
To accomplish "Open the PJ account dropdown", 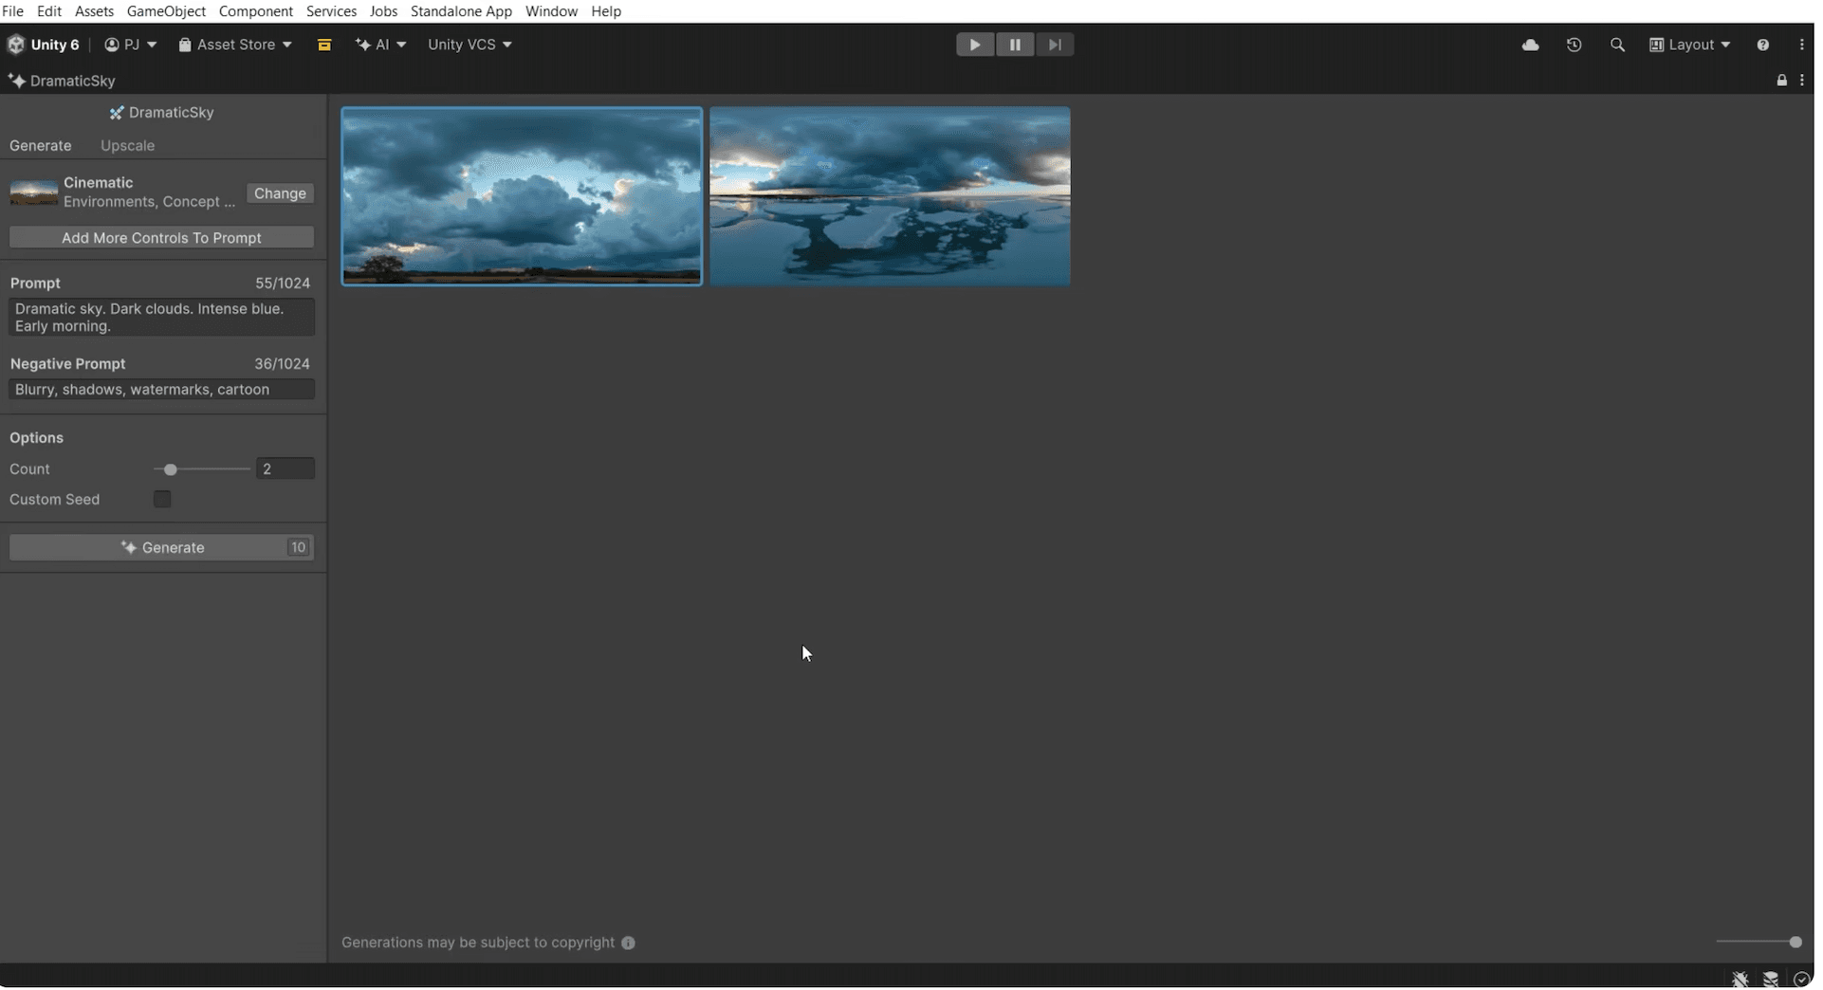I will coord(131,45).
